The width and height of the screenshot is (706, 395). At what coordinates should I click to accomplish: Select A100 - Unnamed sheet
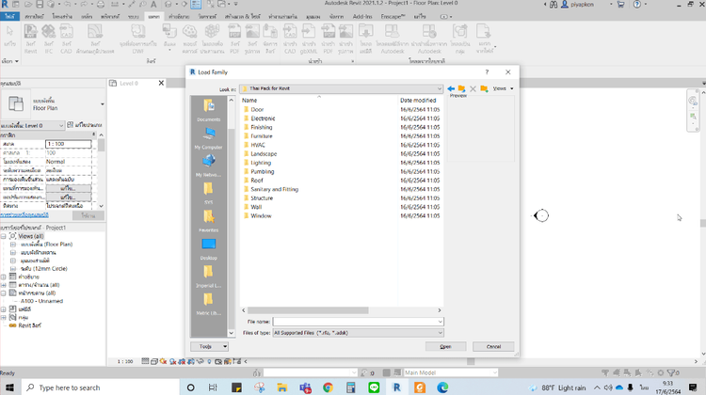tap(41, 301)
